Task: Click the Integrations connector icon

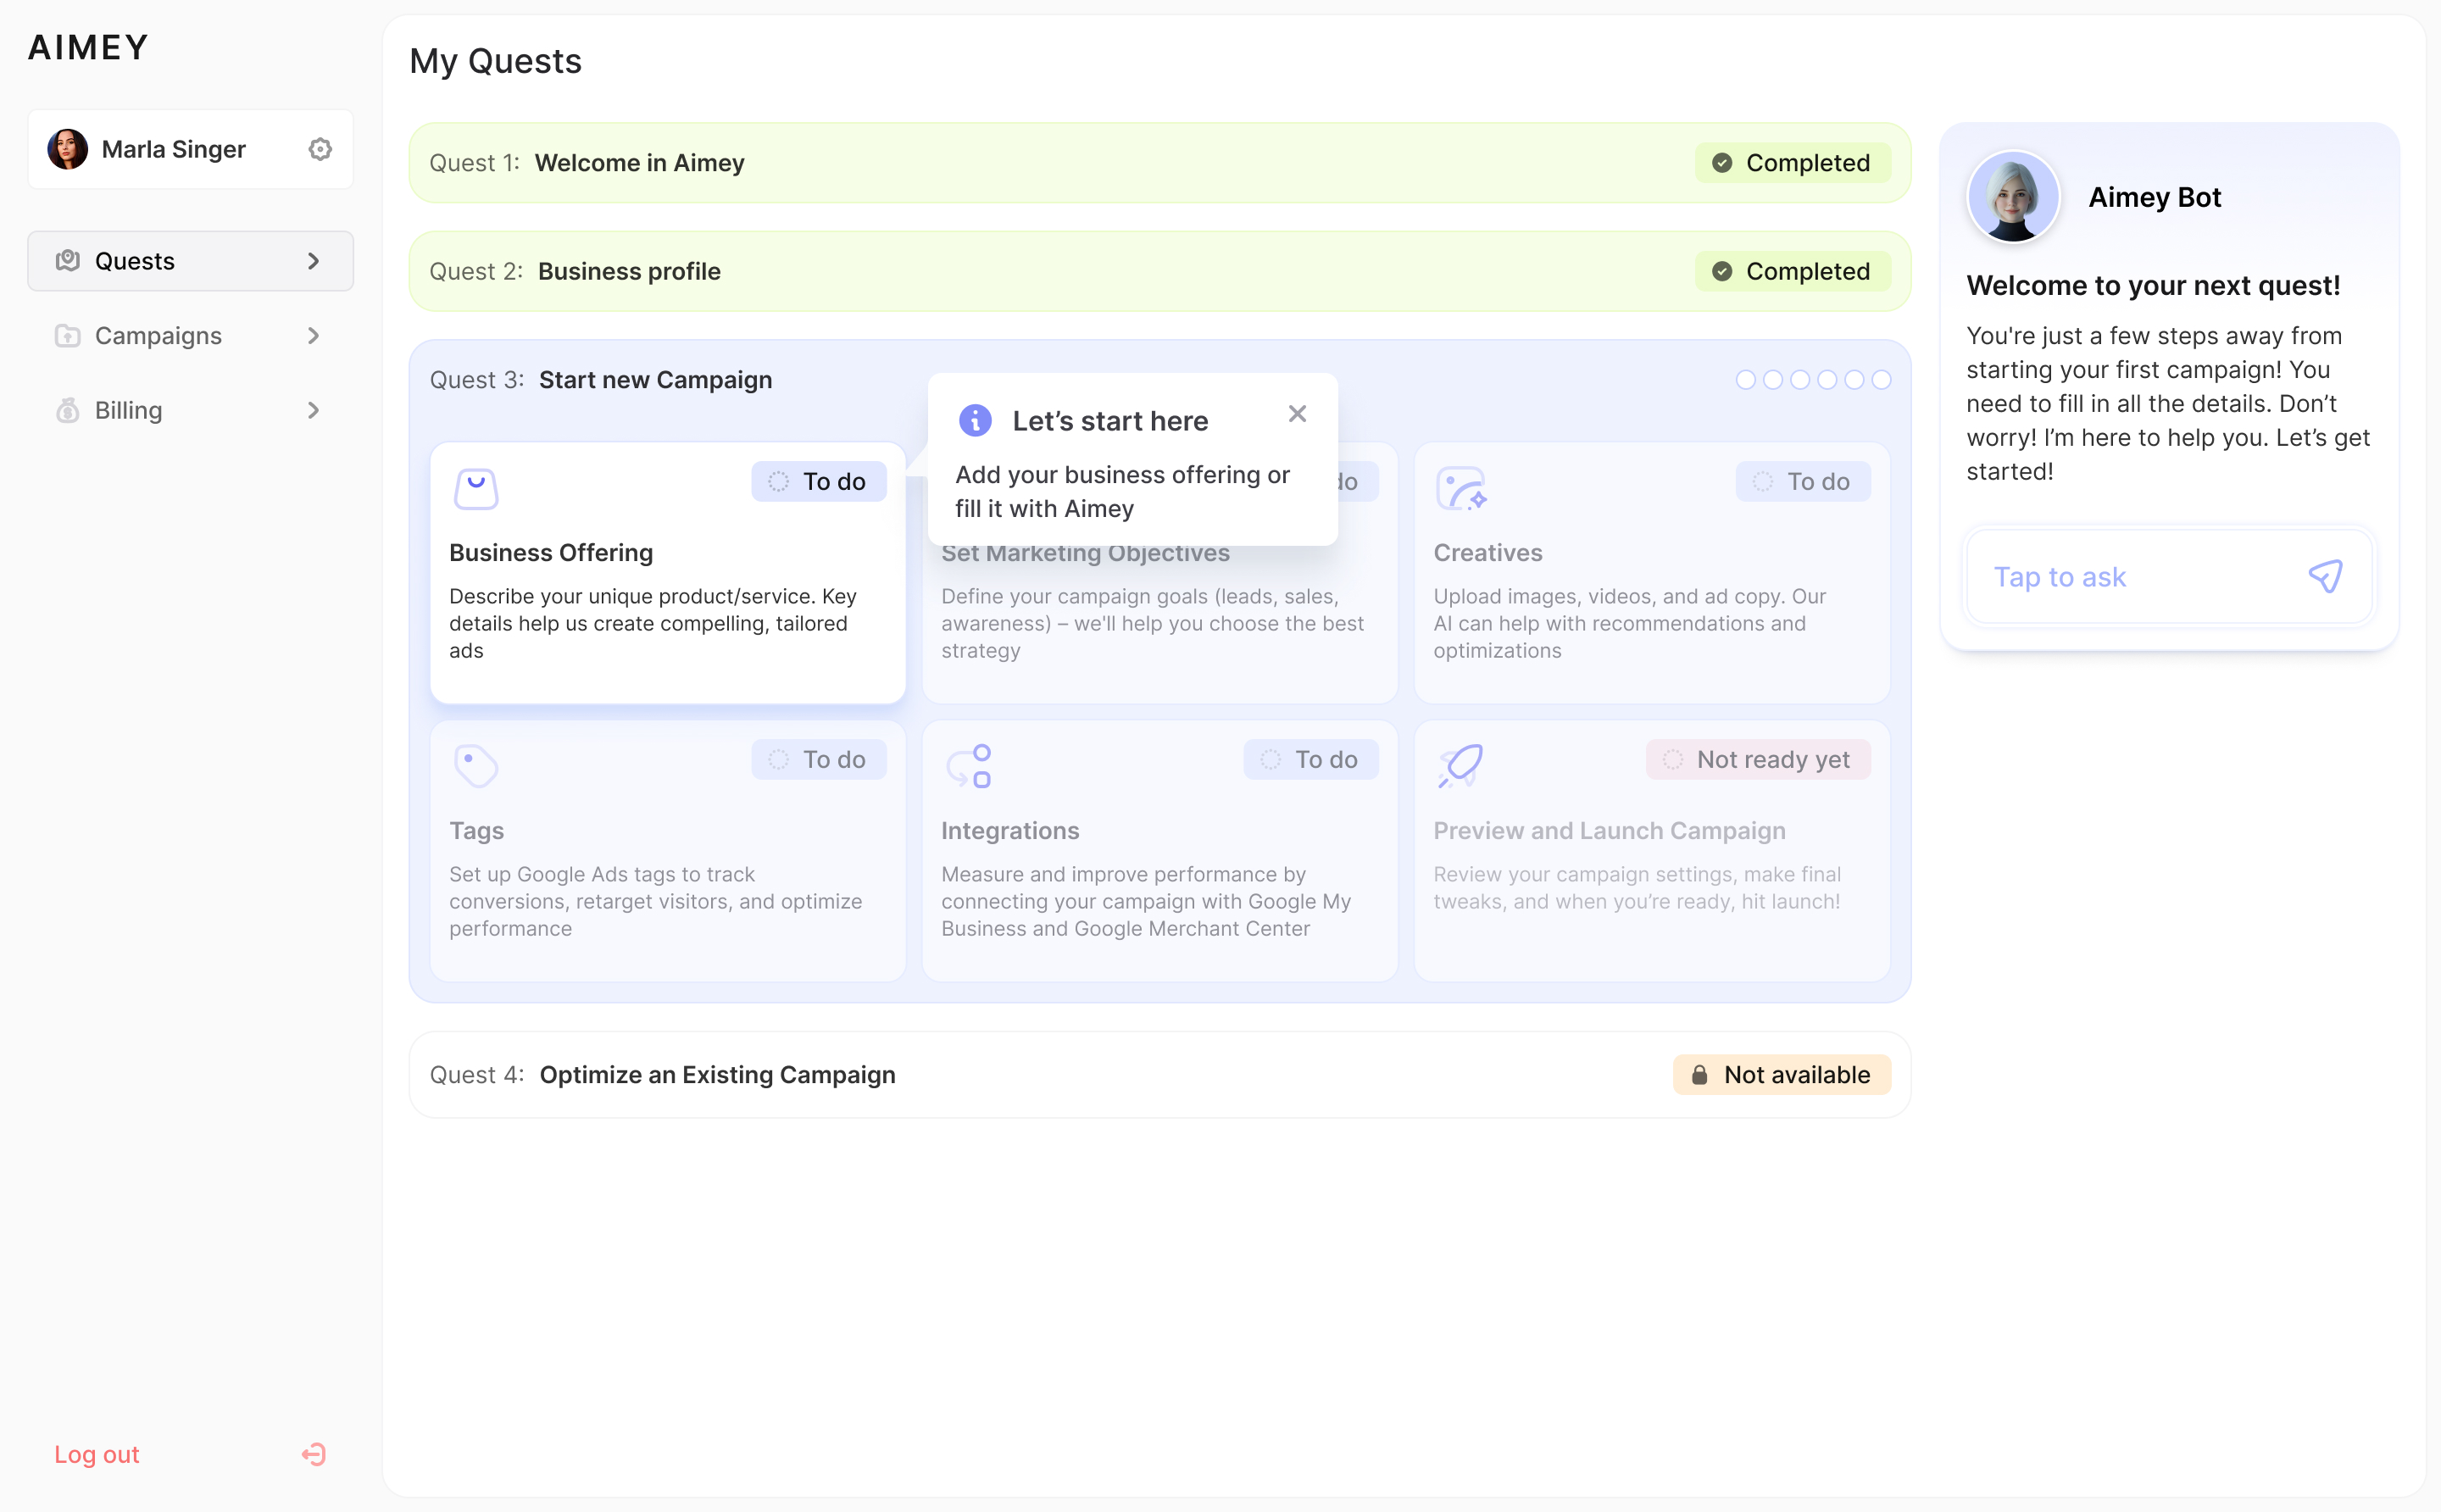Action: (x=968, y=766)
